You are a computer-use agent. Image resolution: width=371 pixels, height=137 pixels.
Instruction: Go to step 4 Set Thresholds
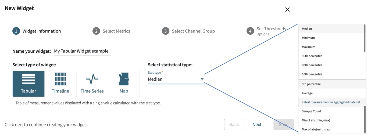click(266, 31)
